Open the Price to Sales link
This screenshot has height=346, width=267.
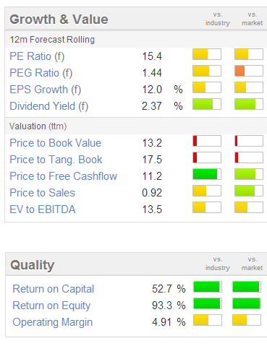click(43, 193)
